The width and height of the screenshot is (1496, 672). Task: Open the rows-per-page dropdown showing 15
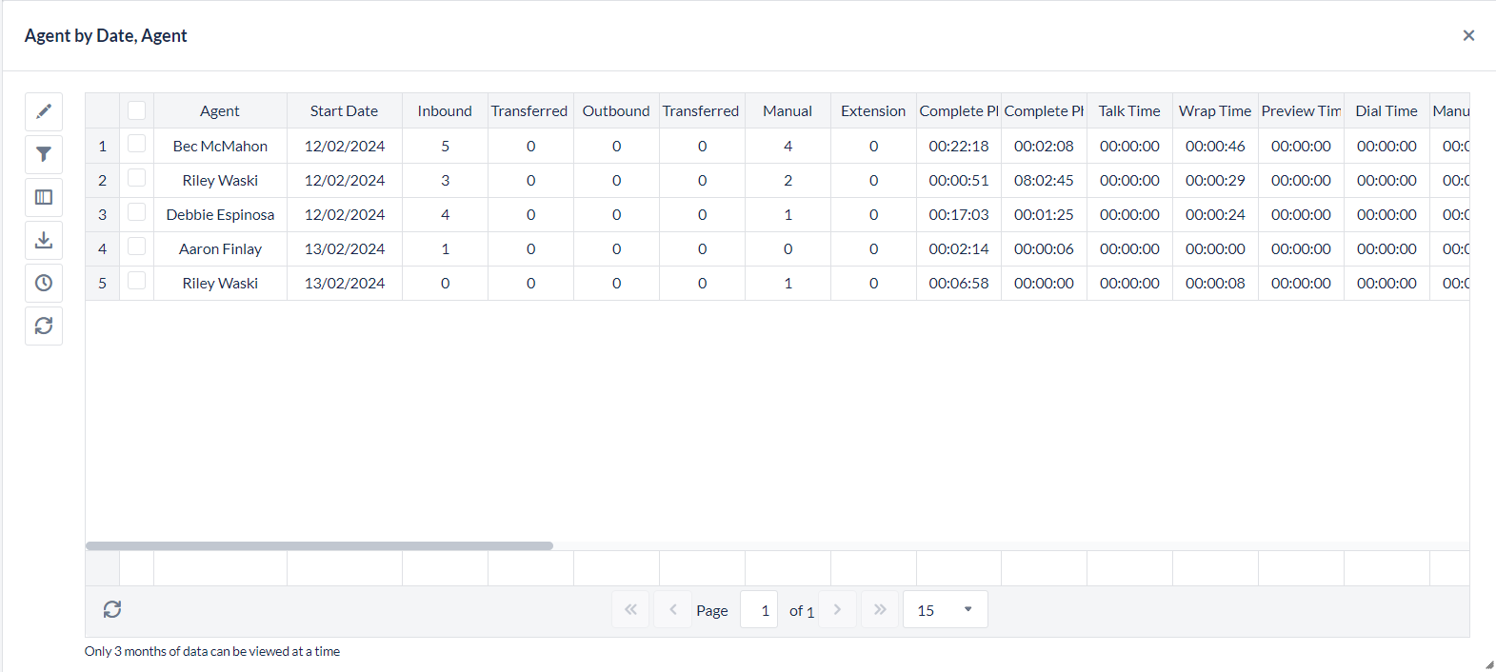pyautogui.click(x=945, y=609)
